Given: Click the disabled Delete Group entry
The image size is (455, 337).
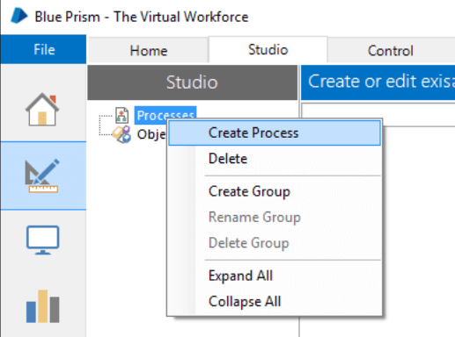Looking at the screenshot, I should coord(275,243).
